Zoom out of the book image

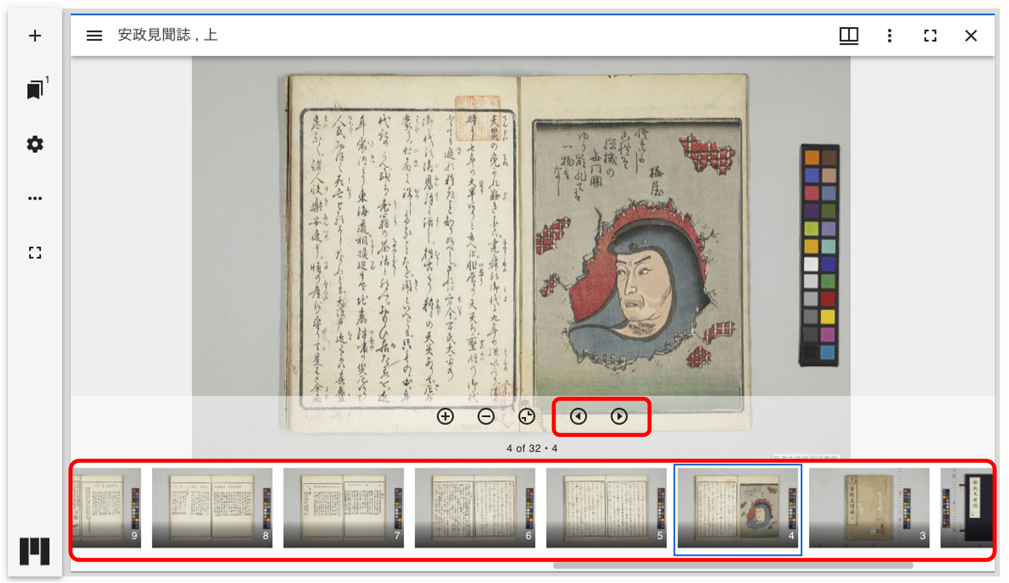pyautogui.click(x=486, y=416)
